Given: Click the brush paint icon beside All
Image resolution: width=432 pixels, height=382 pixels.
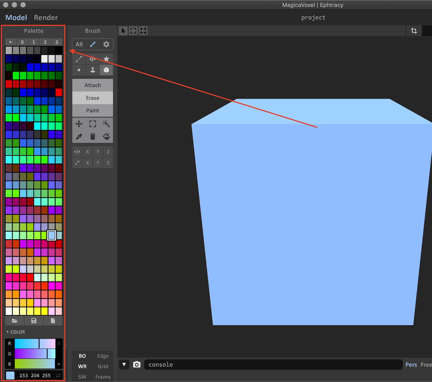Looking at the screenshot, I should click(x=93, y=44).
